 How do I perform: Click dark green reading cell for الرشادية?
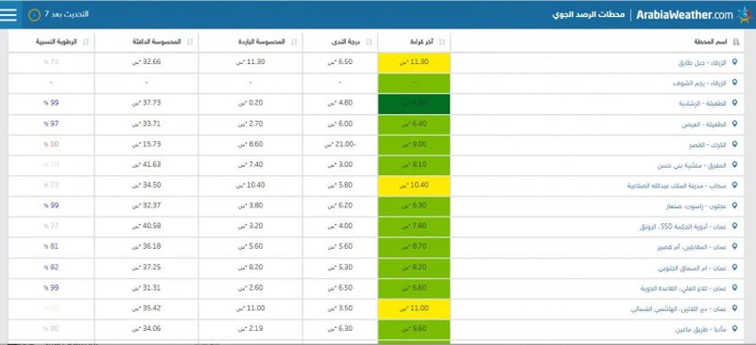414,104
